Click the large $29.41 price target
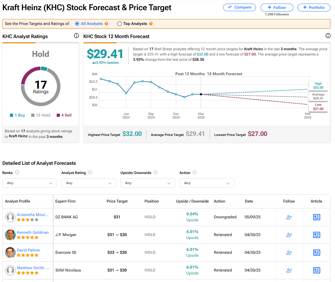The image size is (335, 282). pyautogui.click(x=105, y=54)
